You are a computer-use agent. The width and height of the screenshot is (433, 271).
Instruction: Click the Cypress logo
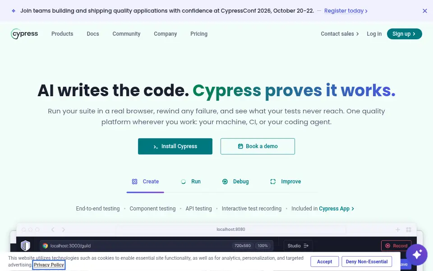click(x=24, y=34)
